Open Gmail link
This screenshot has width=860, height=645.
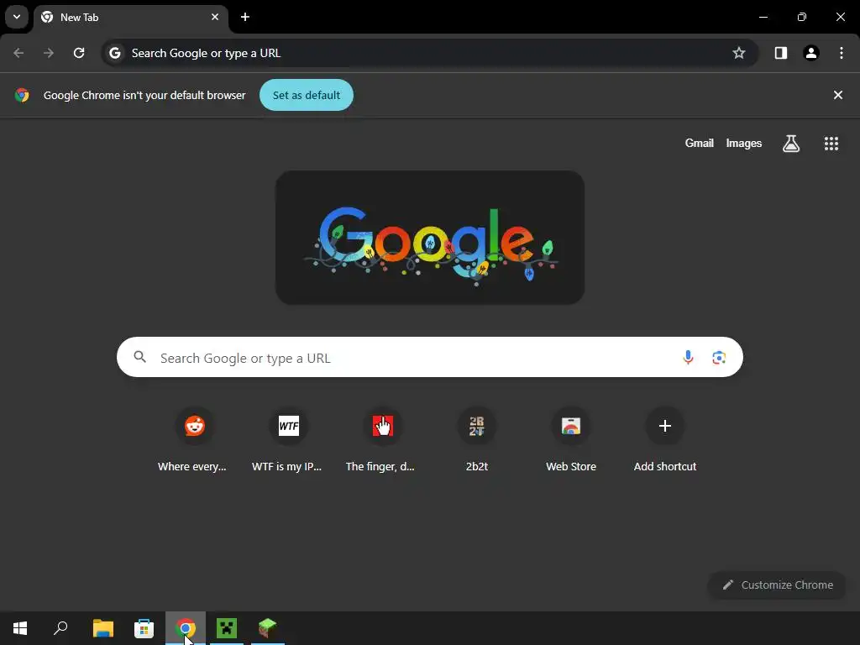pos(700,143)
